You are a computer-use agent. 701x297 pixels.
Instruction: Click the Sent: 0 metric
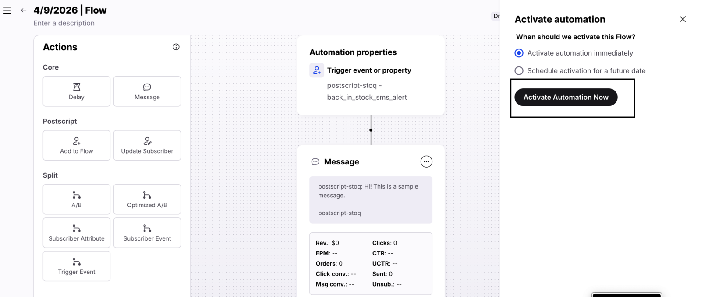point(382,274)
